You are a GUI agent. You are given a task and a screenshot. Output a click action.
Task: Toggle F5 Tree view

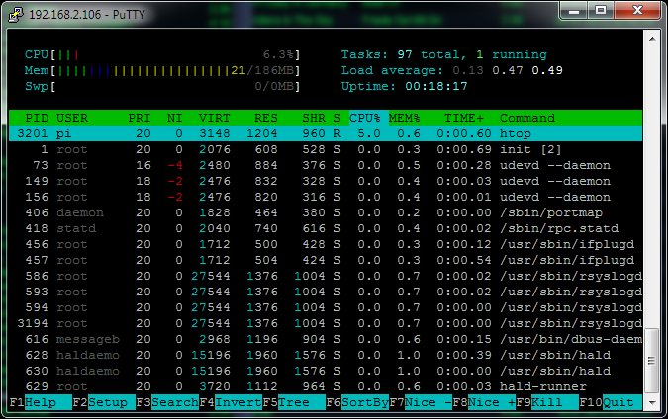tap(295, 403)
